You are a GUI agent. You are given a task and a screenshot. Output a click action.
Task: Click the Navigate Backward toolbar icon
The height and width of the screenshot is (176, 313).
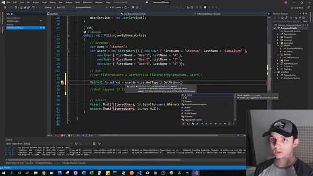point(5,8)
